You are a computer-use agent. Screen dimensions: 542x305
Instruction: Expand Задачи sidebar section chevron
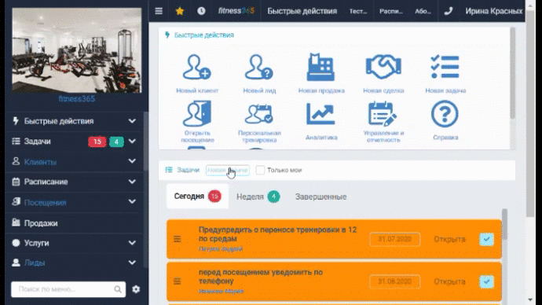pyautogui.click(x=132, y=141)
